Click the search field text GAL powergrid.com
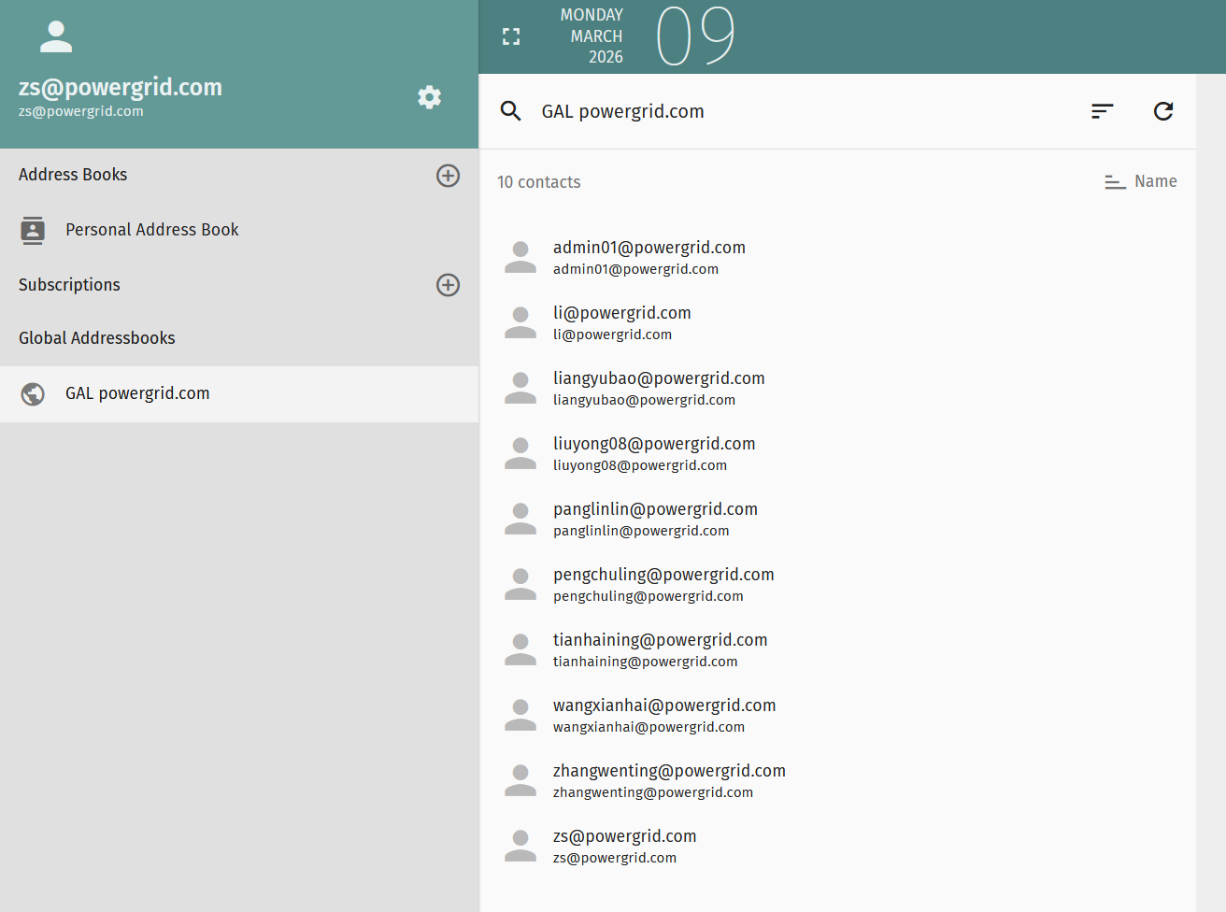The height and width of the screenshot is (912, 1226). click(622, 111)
